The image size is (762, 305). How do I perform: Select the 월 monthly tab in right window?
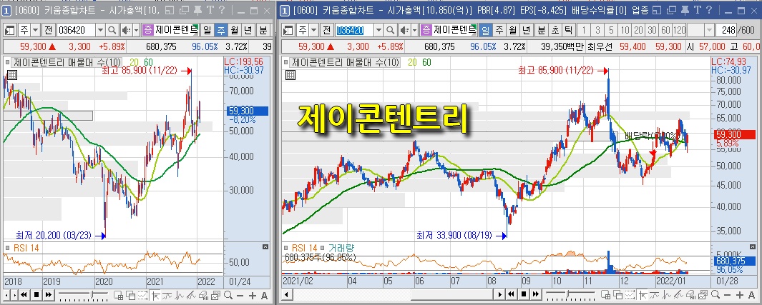513,31
